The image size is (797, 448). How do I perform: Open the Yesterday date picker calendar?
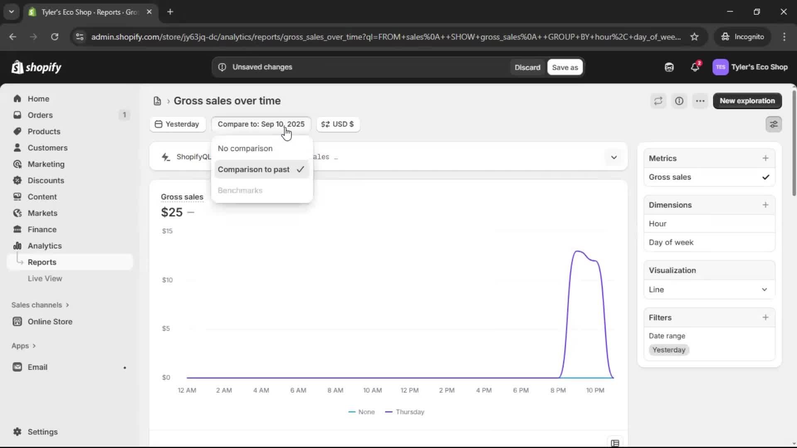[x=178, y=124]
